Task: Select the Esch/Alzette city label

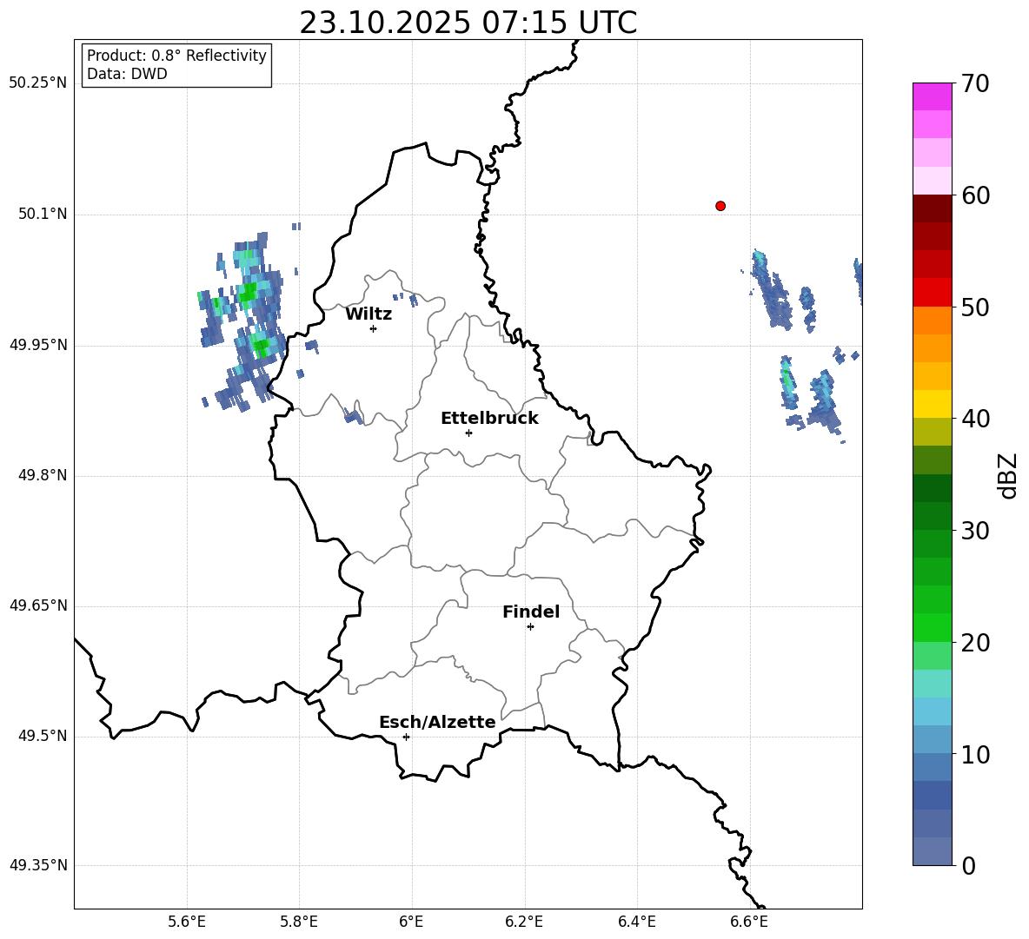Action: pyautogui.click(x=437, y=722)
